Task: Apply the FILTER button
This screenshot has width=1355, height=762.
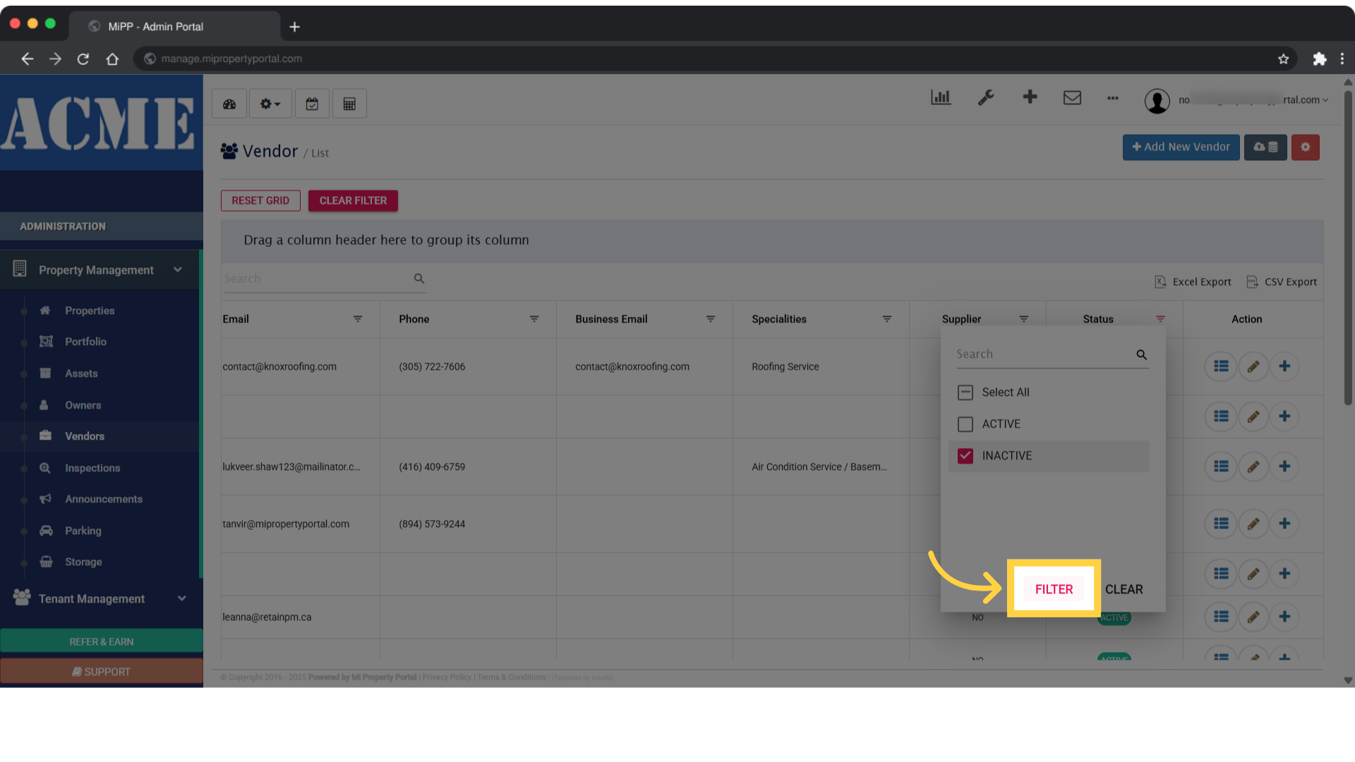Action: coord(1054,589)
